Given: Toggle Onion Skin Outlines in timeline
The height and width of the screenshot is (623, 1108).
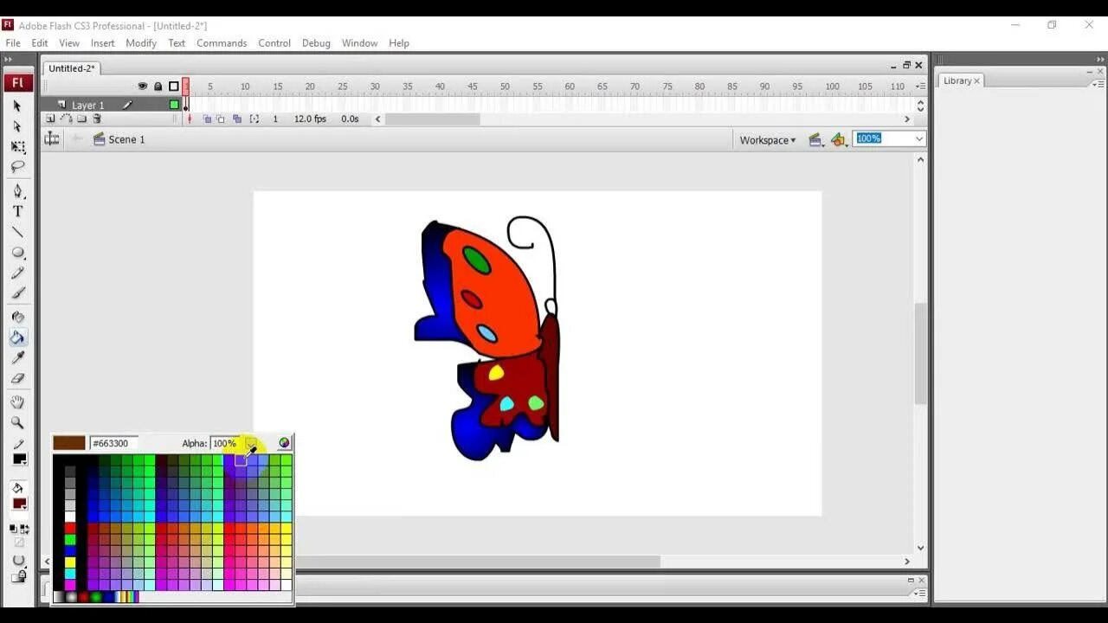Looking at the screenshot, I should (221, 119).
